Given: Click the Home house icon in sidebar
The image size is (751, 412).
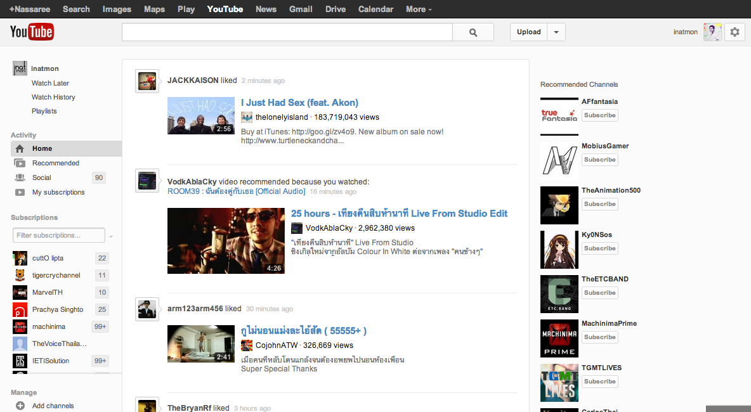Looking at the screenshot, I should [x=20, y=149].
